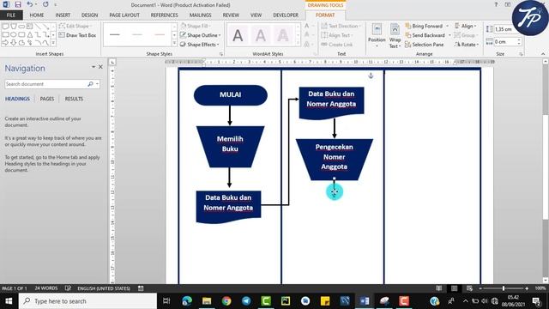Click the 24 WORDS status indicator
This screenshot has height=309, width=549.
coord(46,288)
